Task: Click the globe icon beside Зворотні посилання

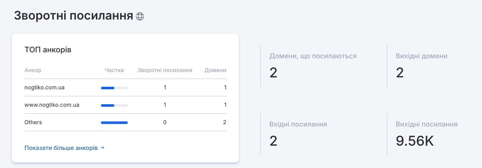Action: [x=140, y=16]
